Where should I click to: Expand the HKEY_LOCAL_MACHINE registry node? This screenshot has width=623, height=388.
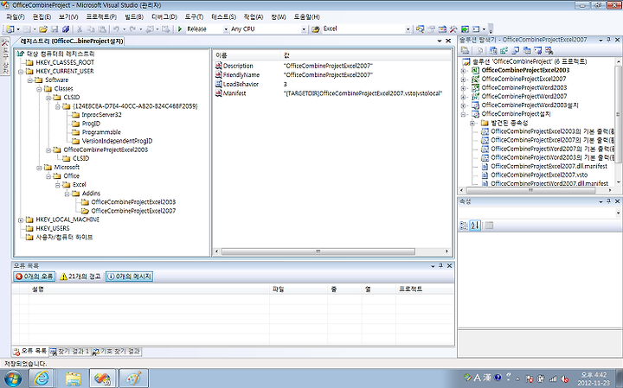[x=21, y=219]
